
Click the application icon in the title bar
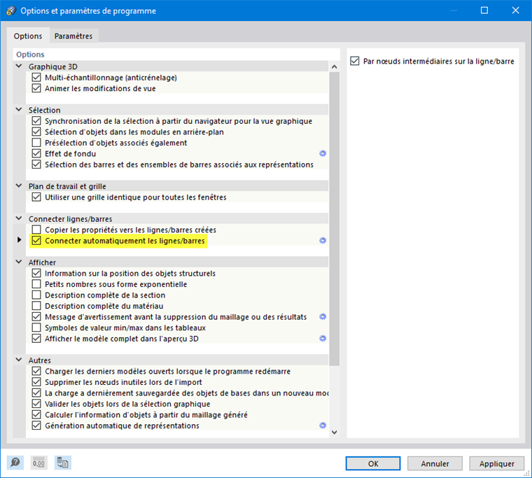[11, 10]
